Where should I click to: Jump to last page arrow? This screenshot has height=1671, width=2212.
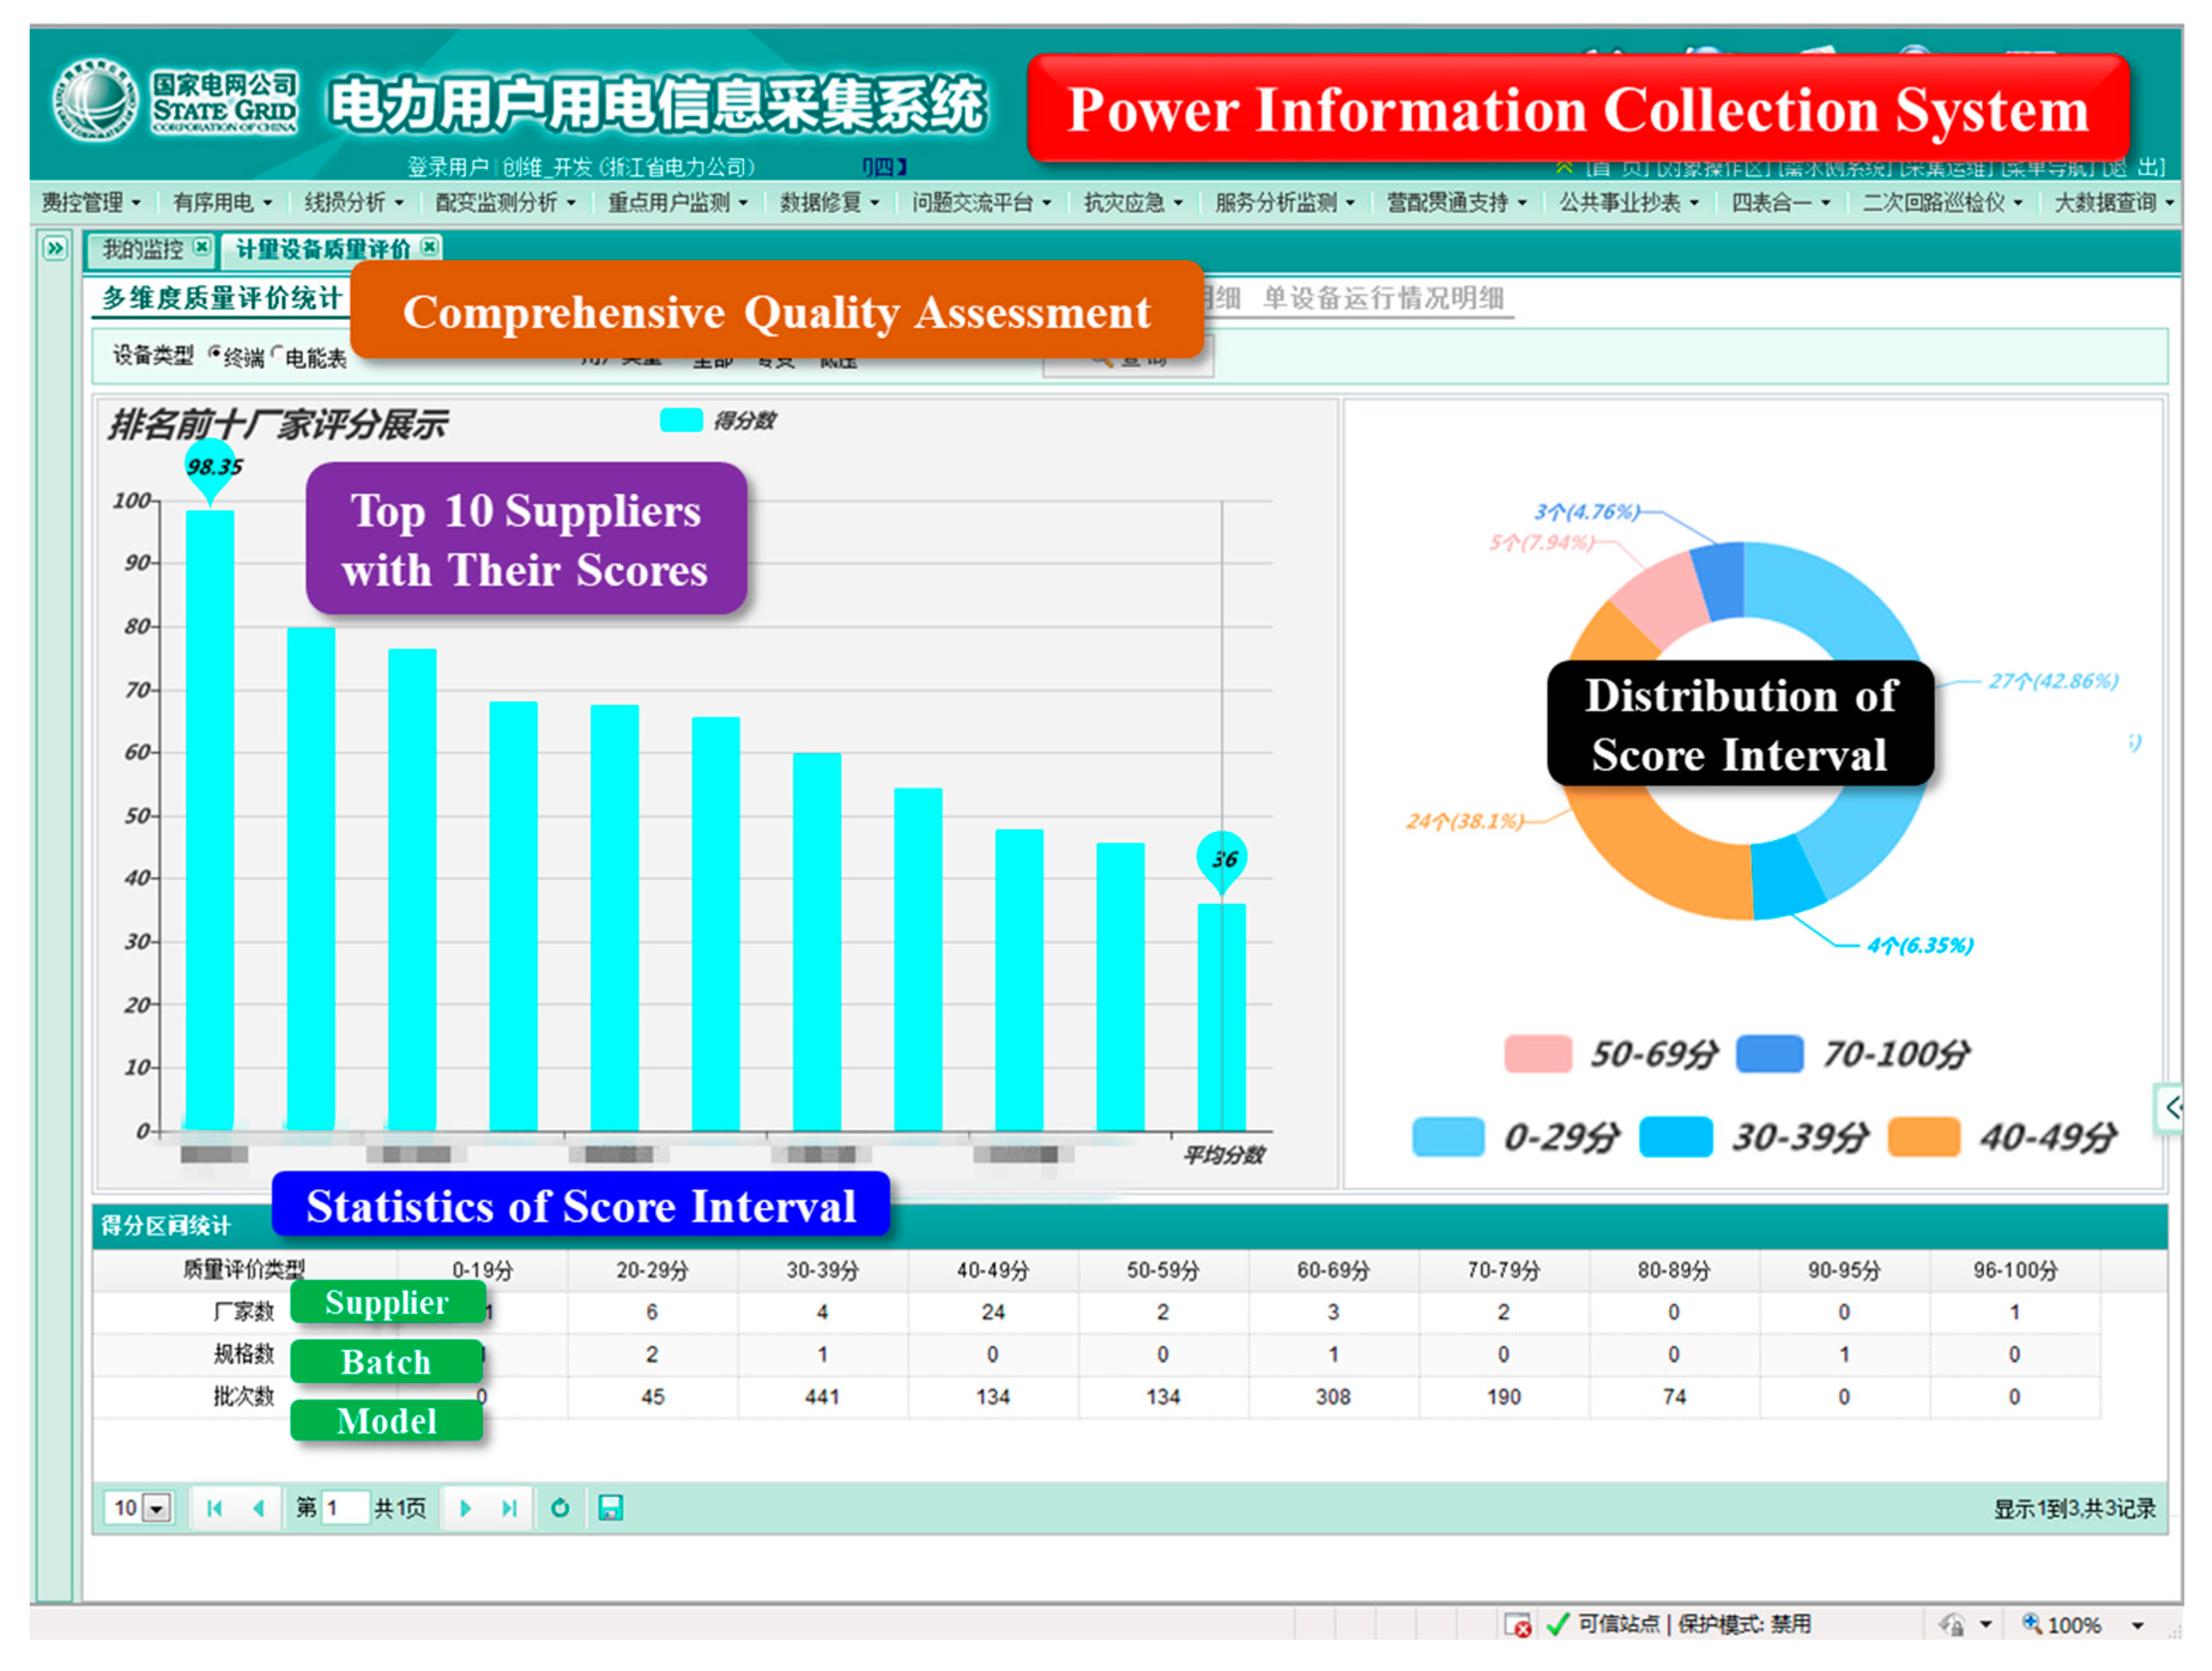pos(509,1508)
